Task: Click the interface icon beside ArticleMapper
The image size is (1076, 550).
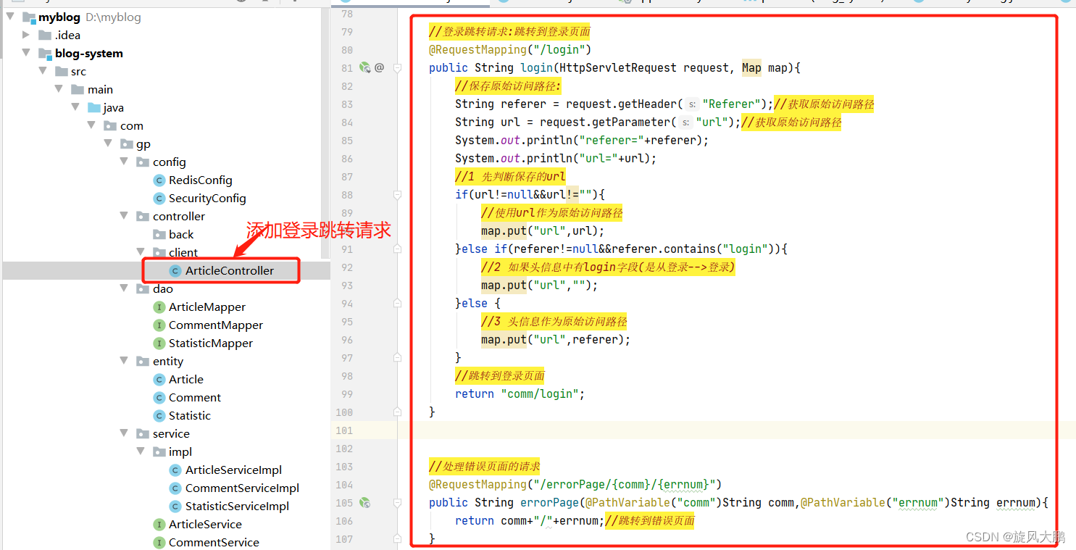Action: click(x=161, y=307)
